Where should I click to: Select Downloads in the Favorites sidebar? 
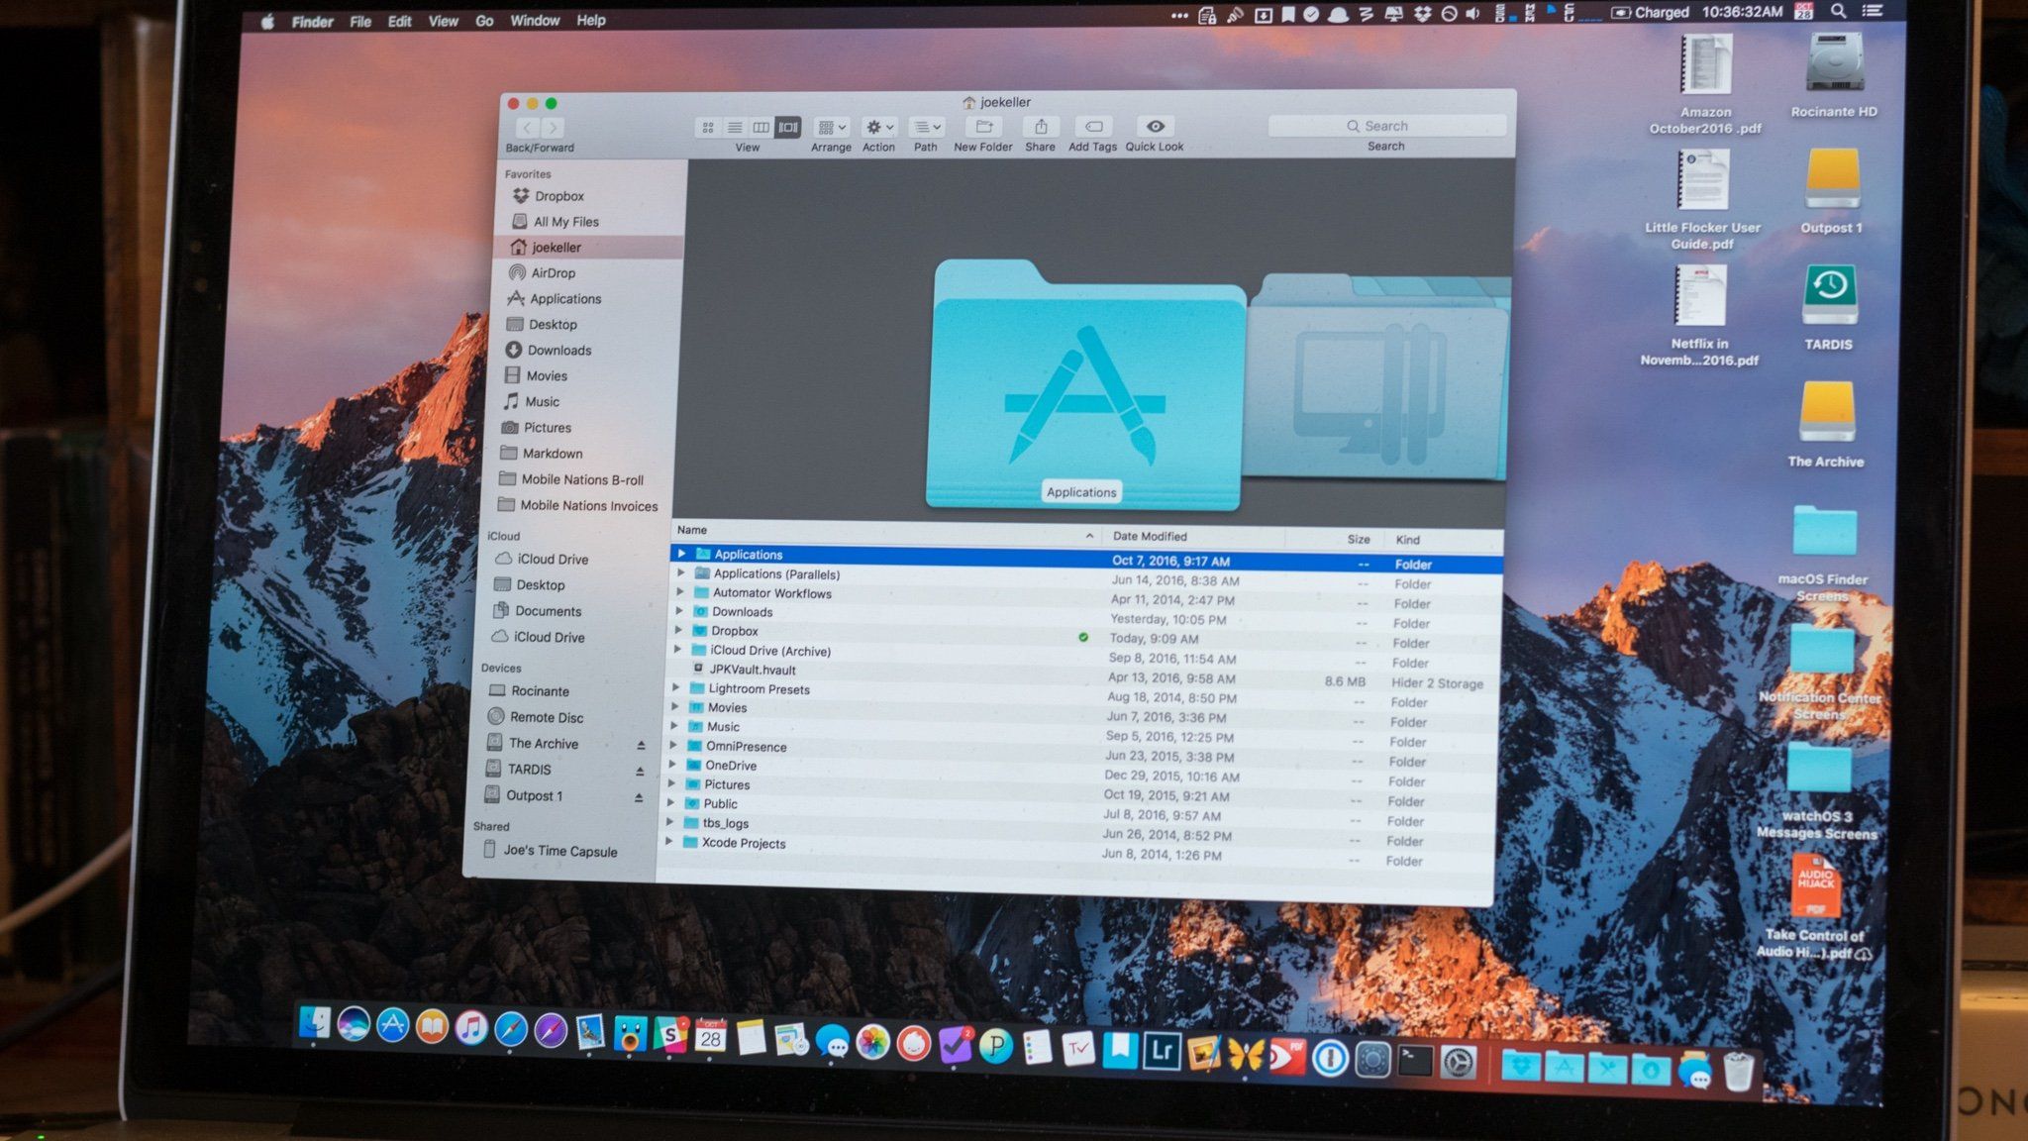click(x=558, y=351)
